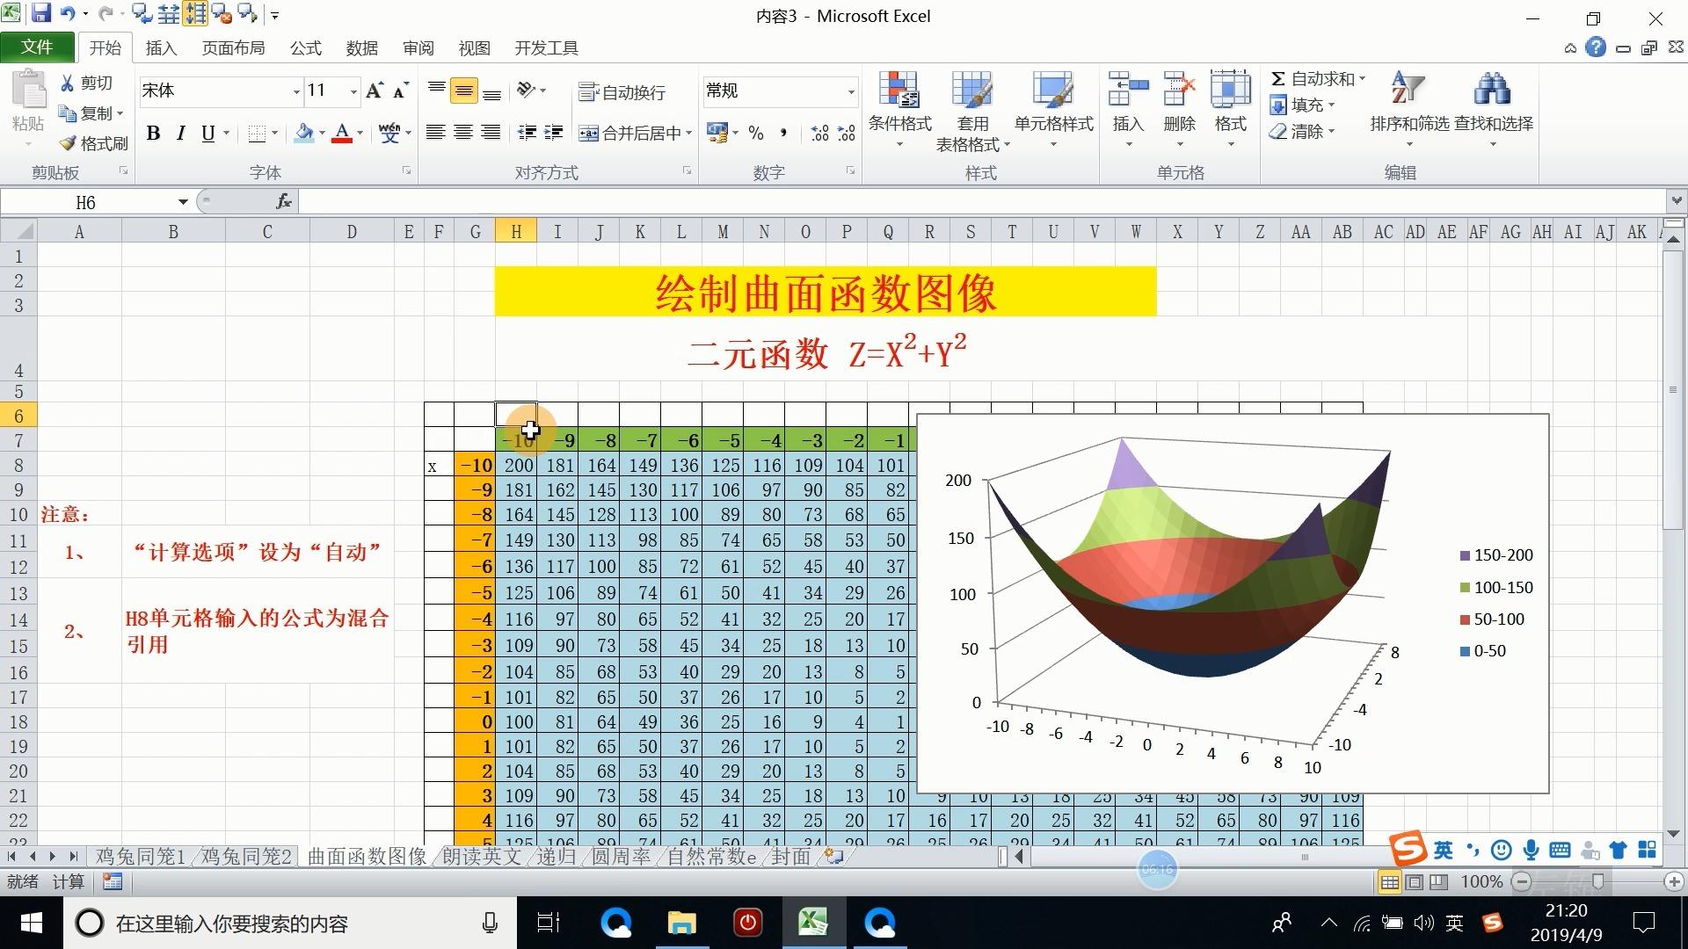This screenshot has height=949, width=1688.
Task: Click the 3D surface chart
Action: 1233,604
